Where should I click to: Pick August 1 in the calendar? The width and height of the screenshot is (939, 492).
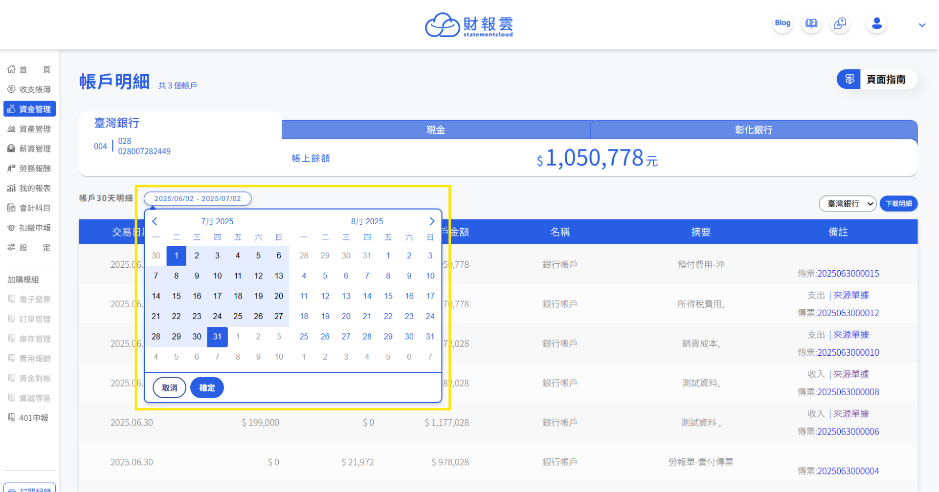coord(388,256)
